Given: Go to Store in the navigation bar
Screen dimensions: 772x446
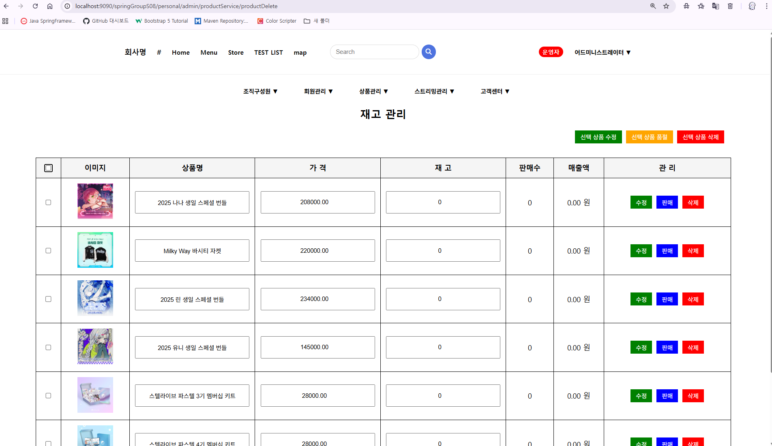Looking at the screenshot, I should 236,53.
